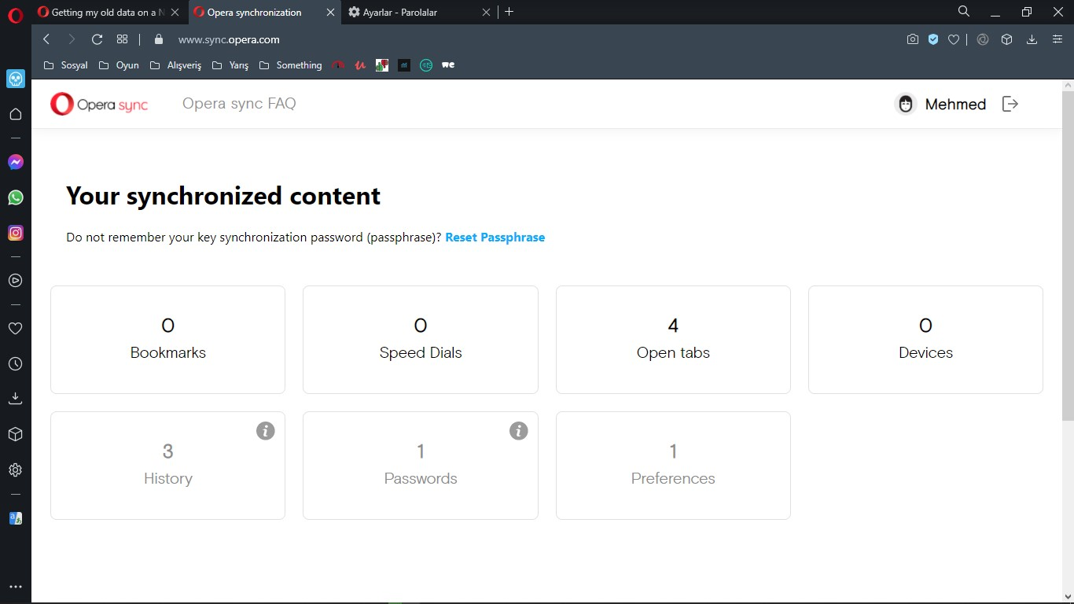
Task: Open the Bookmarks sync card
Action: coord(167,340)
